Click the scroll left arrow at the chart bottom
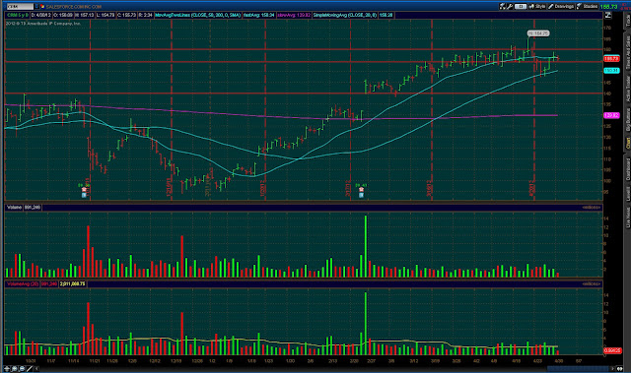This screenshot has height=373, width=631. [36, 368]
